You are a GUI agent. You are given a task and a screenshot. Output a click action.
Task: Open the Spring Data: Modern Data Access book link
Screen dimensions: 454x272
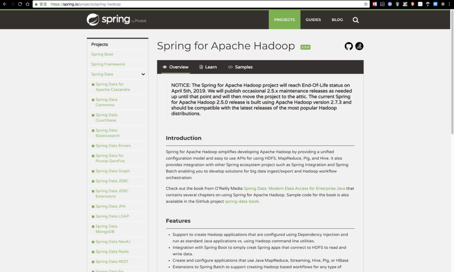pos(294,188)
